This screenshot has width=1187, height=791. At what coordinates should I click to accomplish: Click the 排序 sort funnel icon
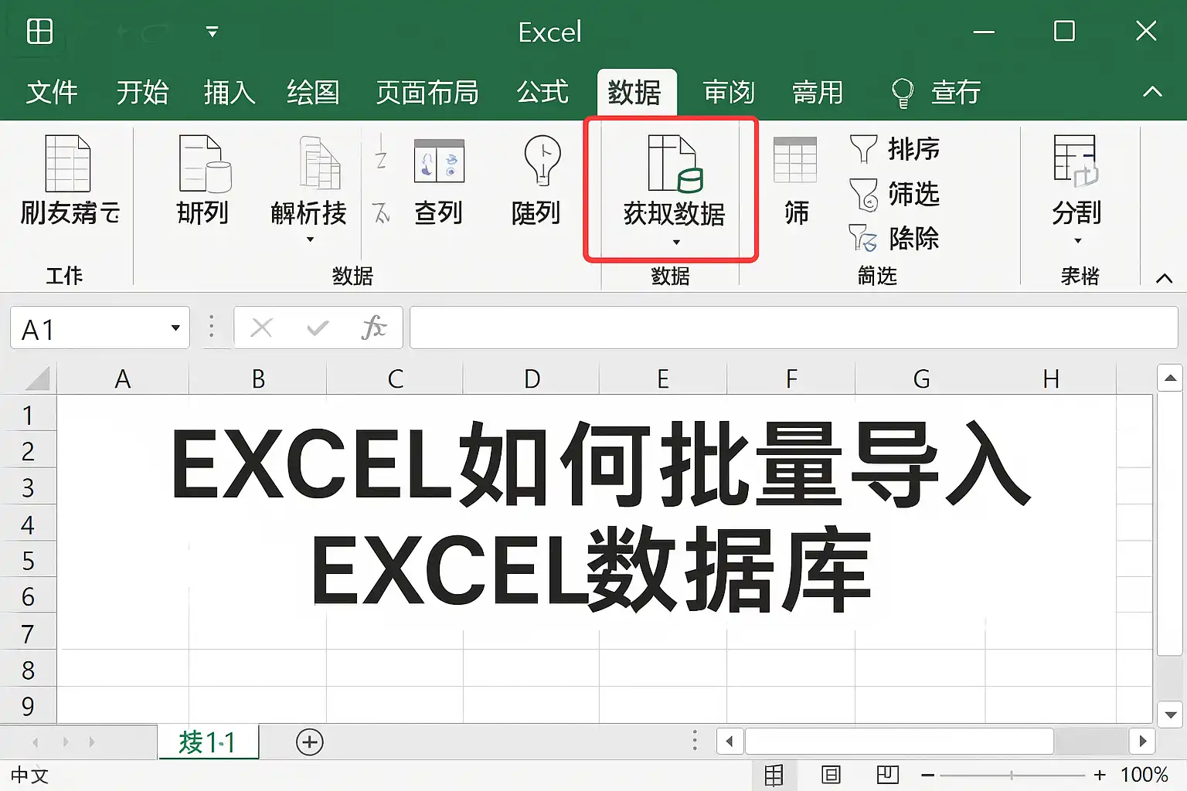(863, 148)
